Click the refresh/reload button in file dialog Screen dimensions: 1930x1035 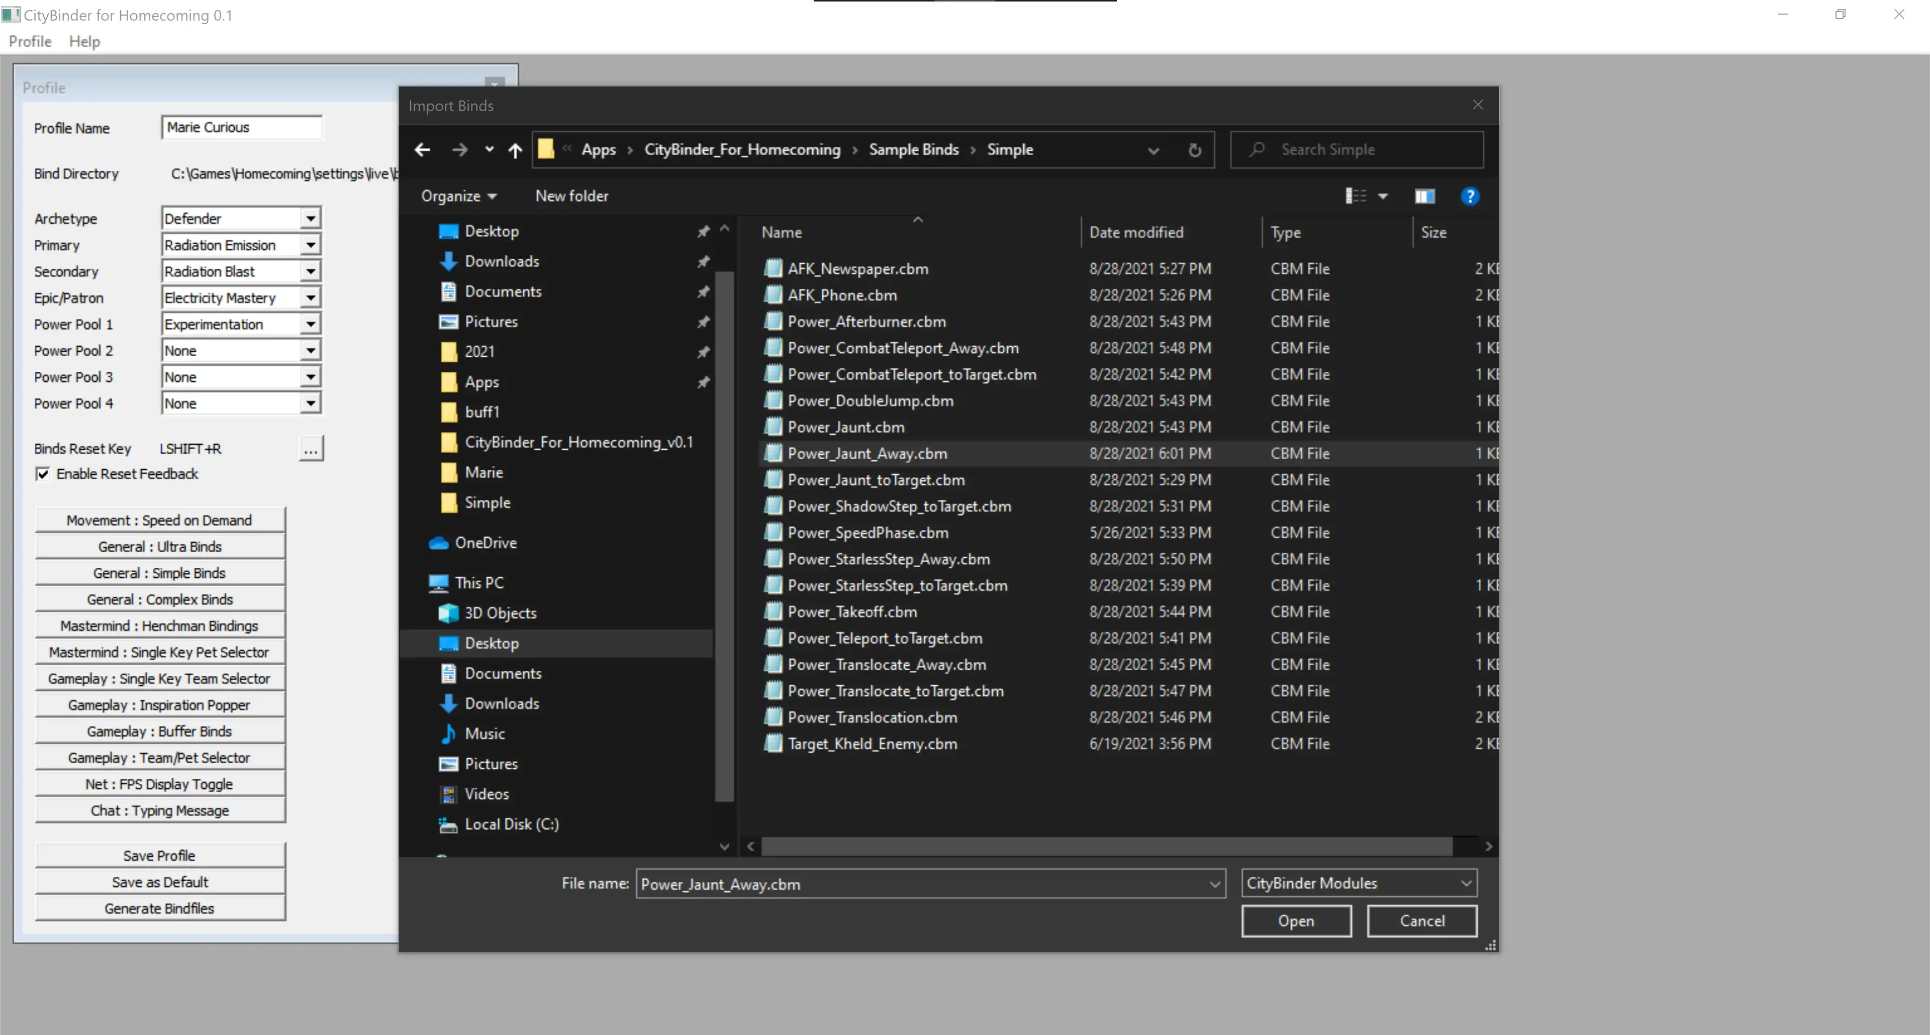click(x=1194, y=149)
